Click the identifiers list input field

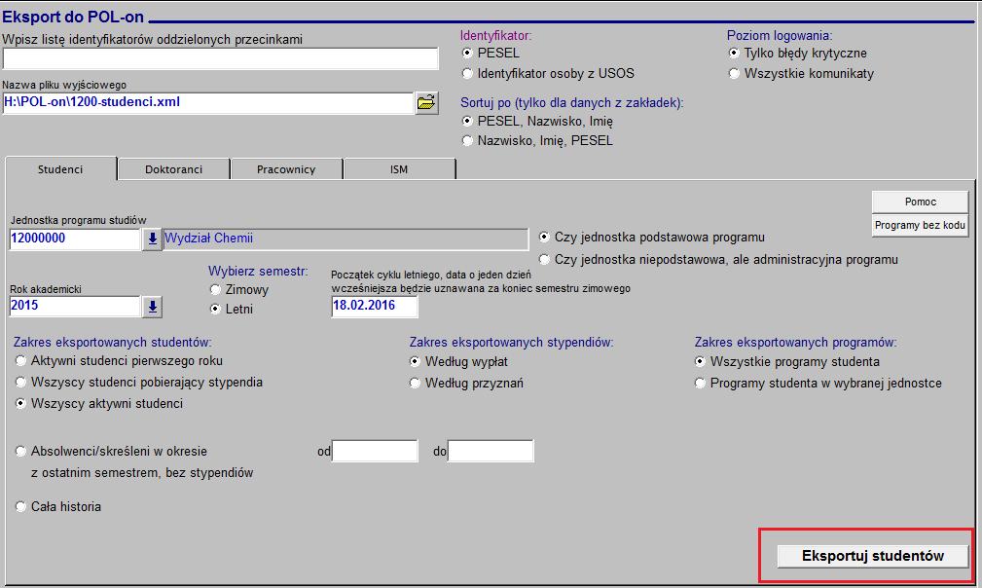coord(221,58)
